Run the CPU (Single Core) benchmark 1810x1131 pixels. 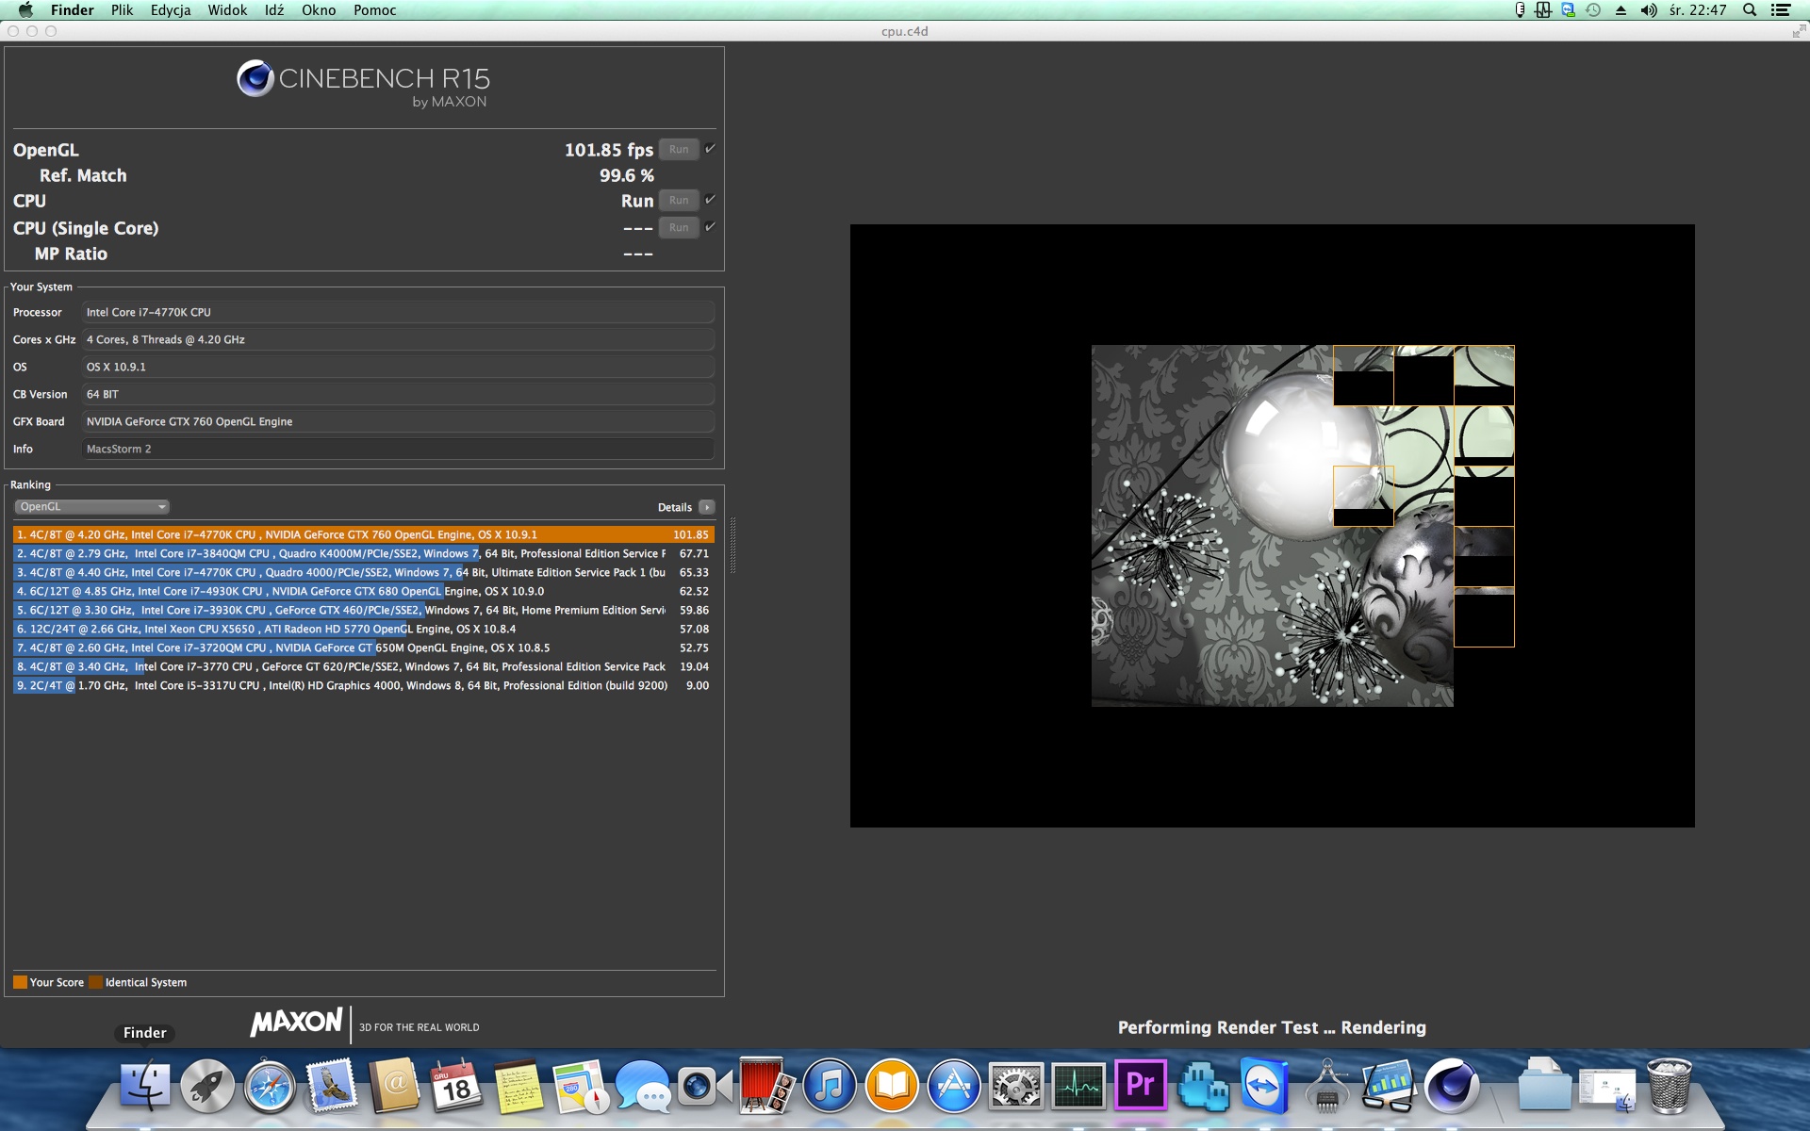click(679, 228)
